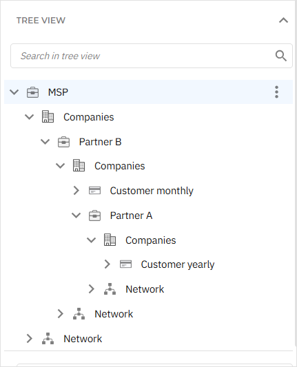297x367 pixels.
Task: Select the Companies label under Partner B
Action: [119, 166]
